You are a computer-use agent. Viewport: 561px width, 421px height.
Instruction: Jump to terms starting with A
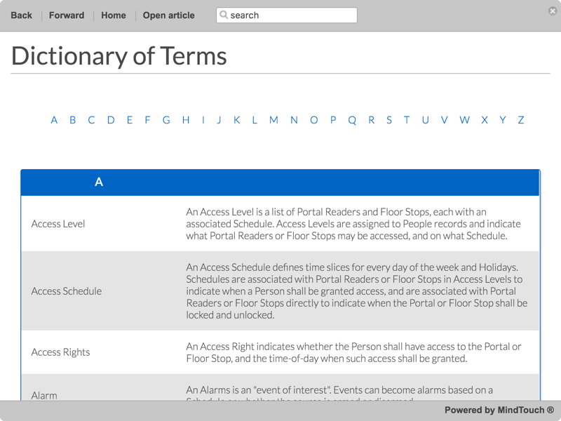coord(54,120)
